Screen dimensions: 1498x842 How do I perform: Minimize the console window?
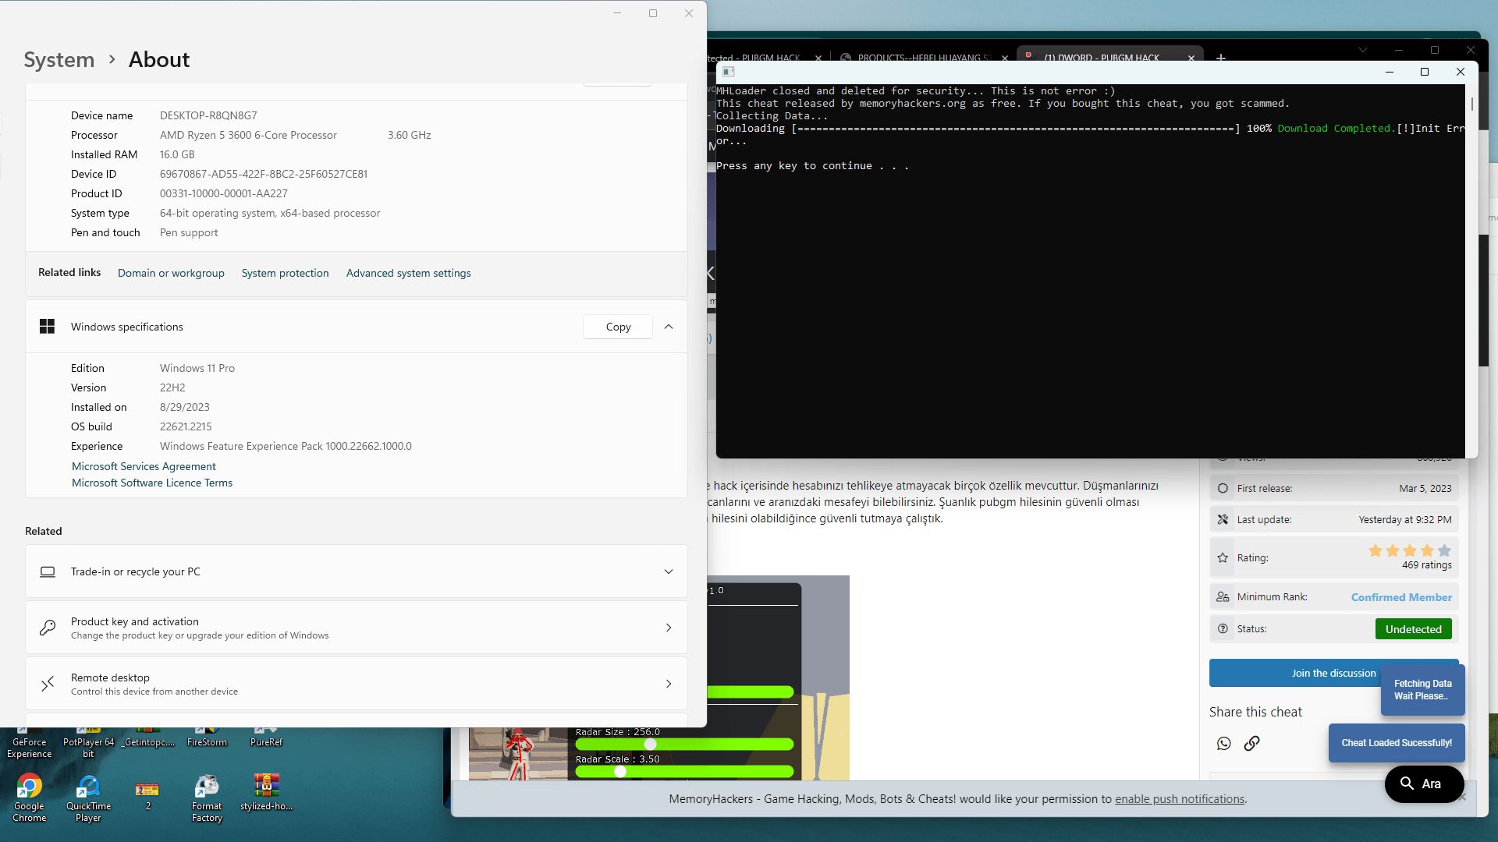(x=1390, y=72)
